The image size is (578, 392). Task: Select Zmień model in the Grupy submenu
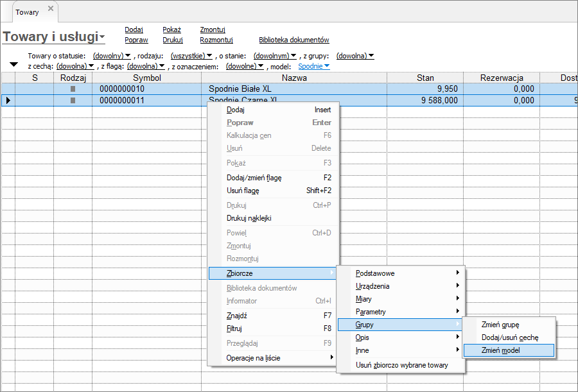point(501,350)
